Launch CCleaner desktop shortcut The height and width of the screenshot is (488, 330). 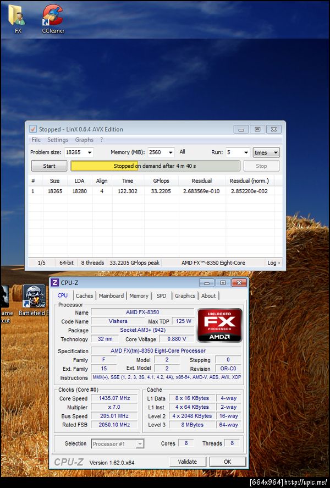click(53, 18)
